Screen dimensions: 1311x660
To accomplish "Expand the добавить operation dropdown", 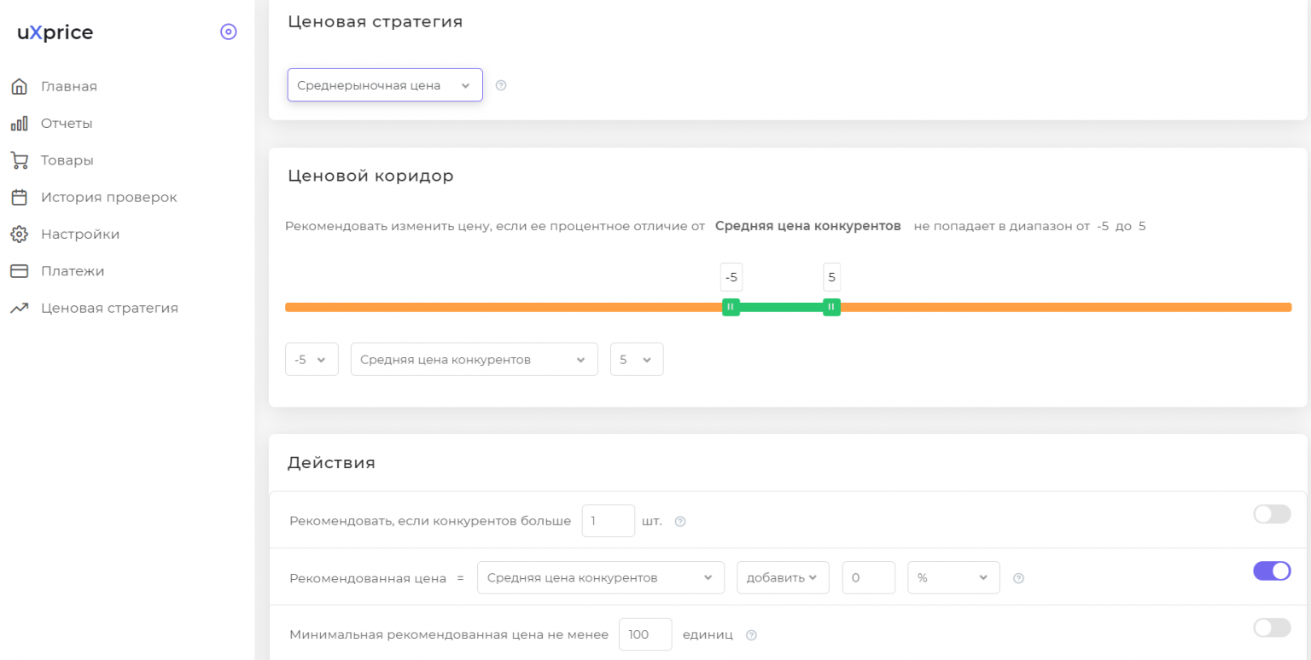I will (783, 577).
